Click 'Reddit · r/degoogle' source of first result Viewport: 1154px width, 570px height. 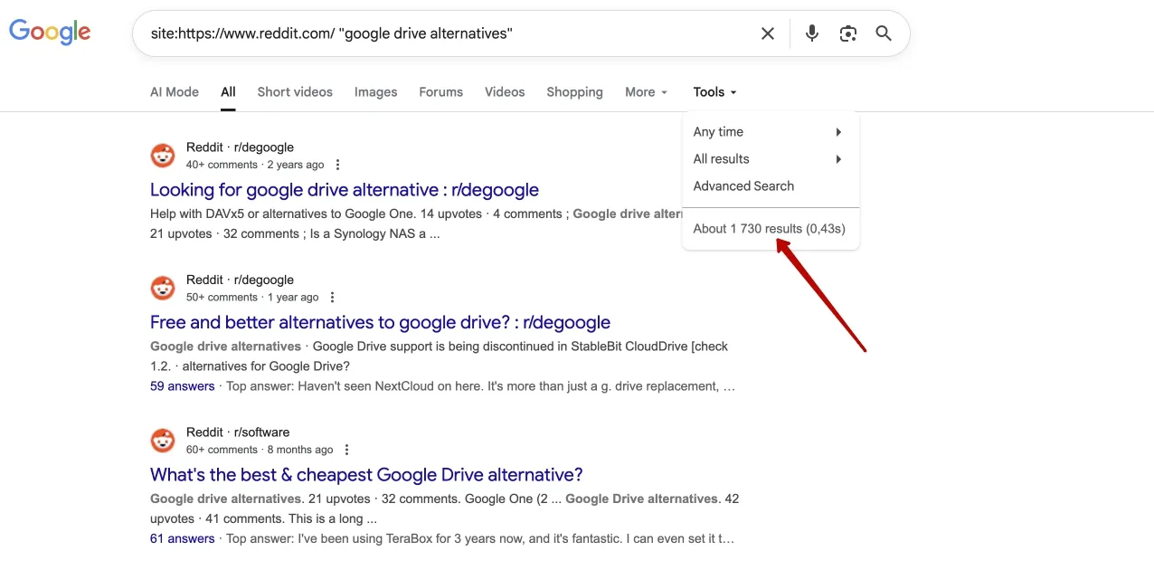click(240, 147)
